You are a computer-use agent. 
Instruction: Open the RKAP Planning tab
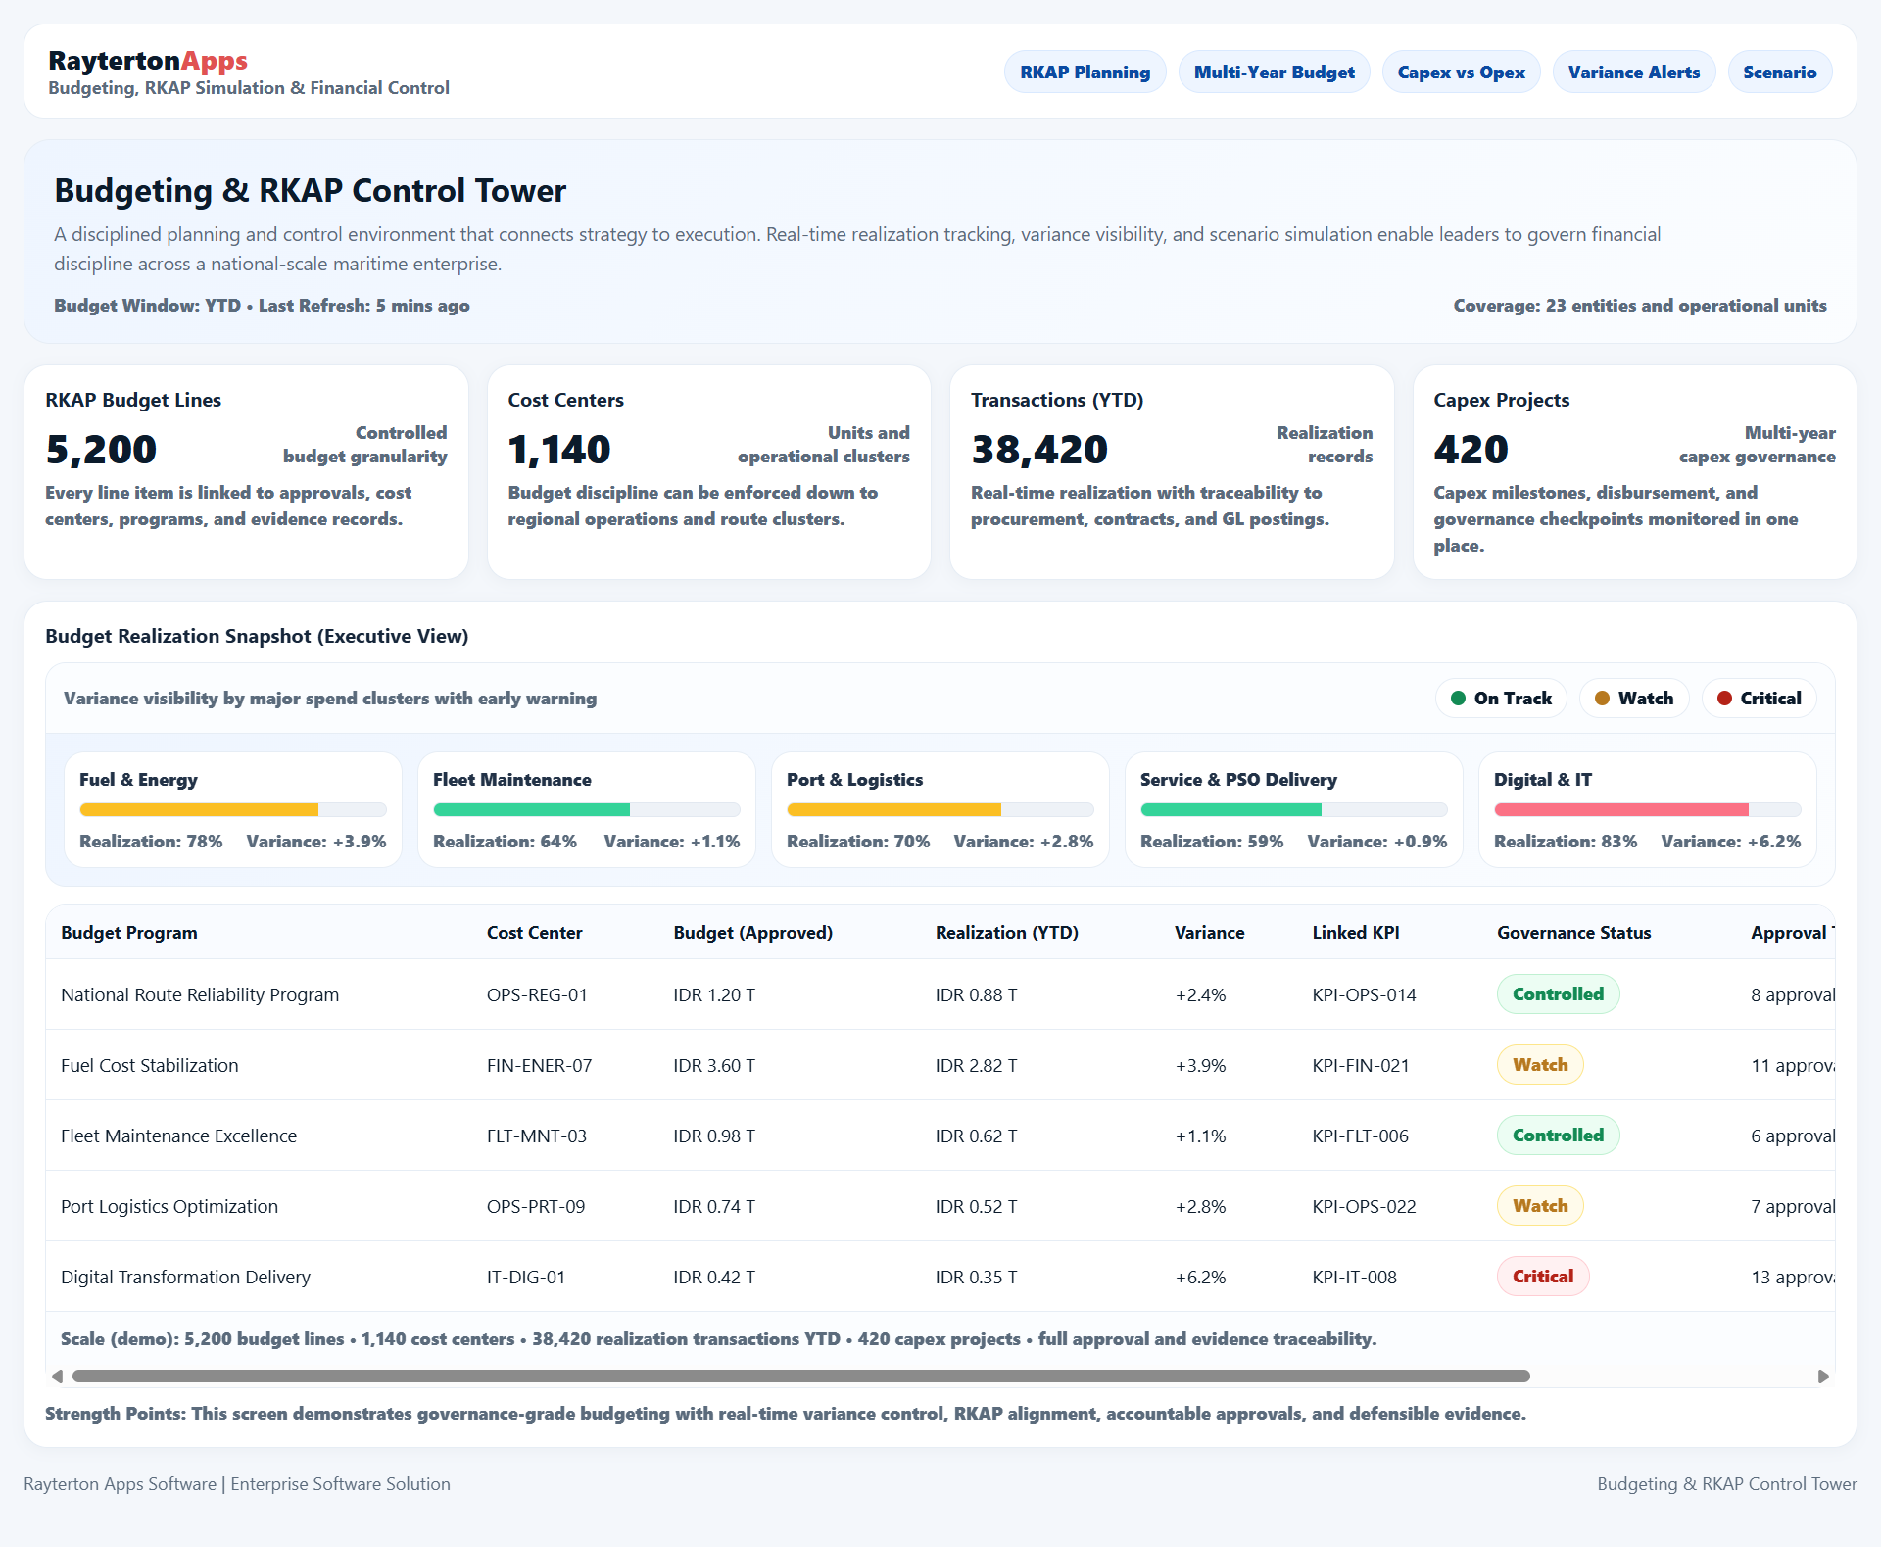pyautogui.click(x=1085, y=73)
